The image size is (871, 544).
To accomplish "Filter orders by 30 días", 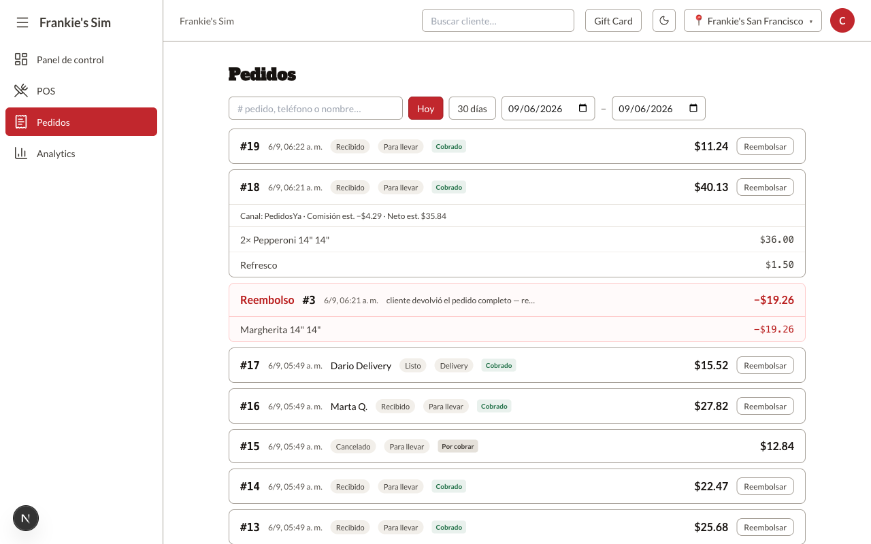I will [472, 108].
